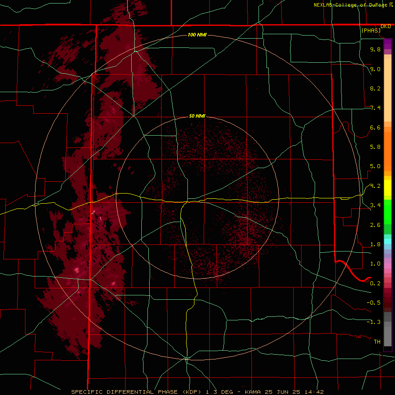Click the KAMA 25 JUN 25 14:42 timestamp
Viewport: 395px width, 395px height.
tap(284, 392)
